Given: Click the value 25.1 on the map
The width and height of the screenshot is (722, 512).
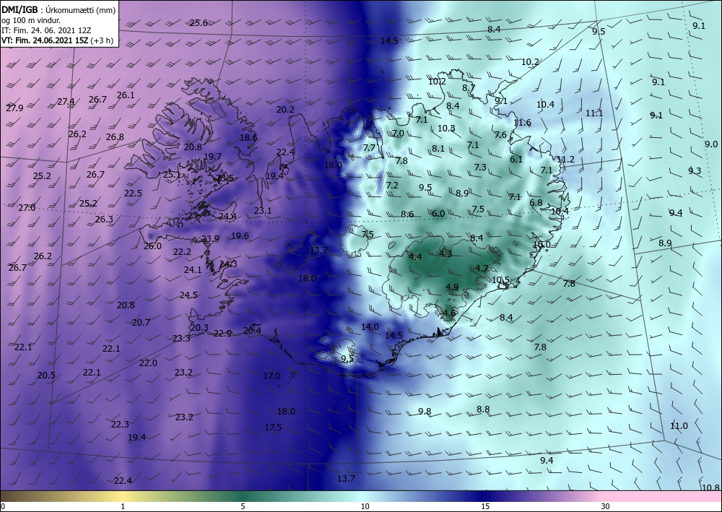Looking at the screenshot, I should 173,175.
